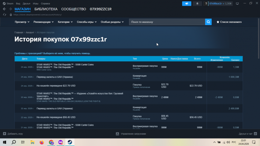
Task: Click the Add game plus icon
Action: pos(4,134)
